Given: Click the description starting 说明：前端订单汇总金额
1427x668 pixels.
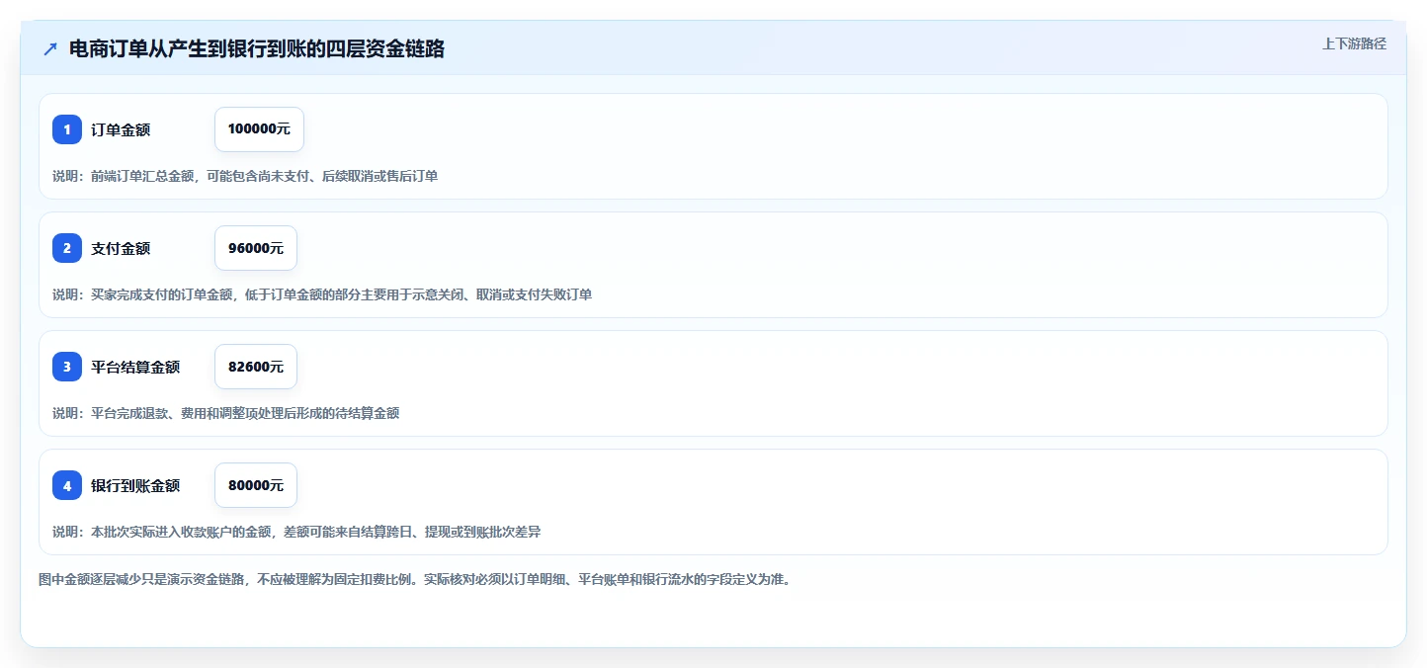Looking at the screenshot, I should coord(245,176).
